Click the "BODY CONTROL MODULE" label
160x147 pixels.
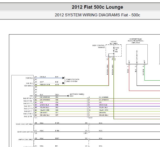click(x=99, y=46)
